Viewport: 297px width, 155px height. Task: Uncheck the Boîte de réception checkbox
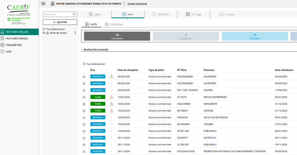[x=44, y=33]
